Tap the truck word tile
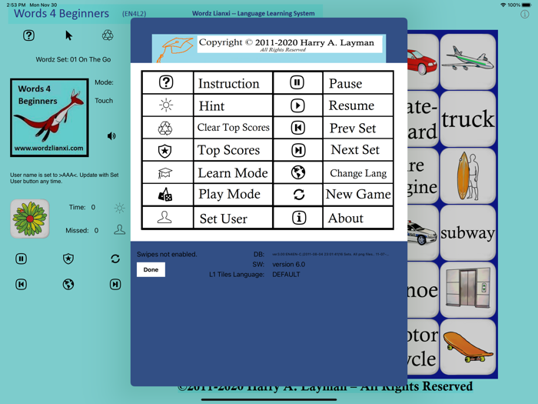Image resolution: width=538 pixels, height=404 pixels. [467, 119]
